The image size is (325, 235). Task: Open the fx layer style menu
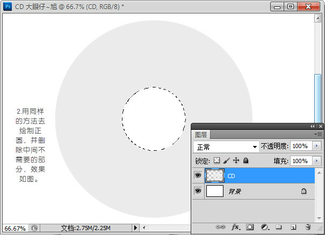tap(236, 227)
